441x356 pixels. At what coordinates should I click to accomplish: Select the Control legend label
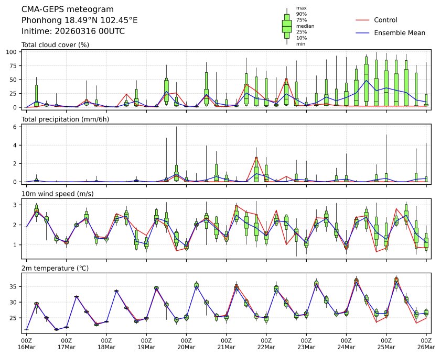385,20
